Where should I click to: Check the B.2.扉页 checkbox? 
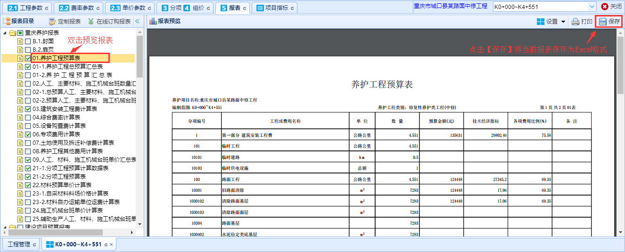28,50
